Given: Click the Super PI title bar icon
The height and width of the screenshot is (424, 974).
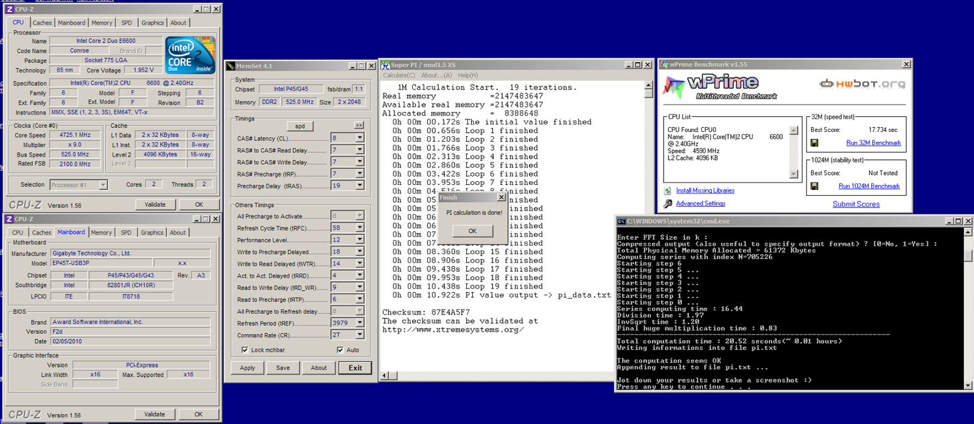Looking at the screenshot, I should (386, 64).
